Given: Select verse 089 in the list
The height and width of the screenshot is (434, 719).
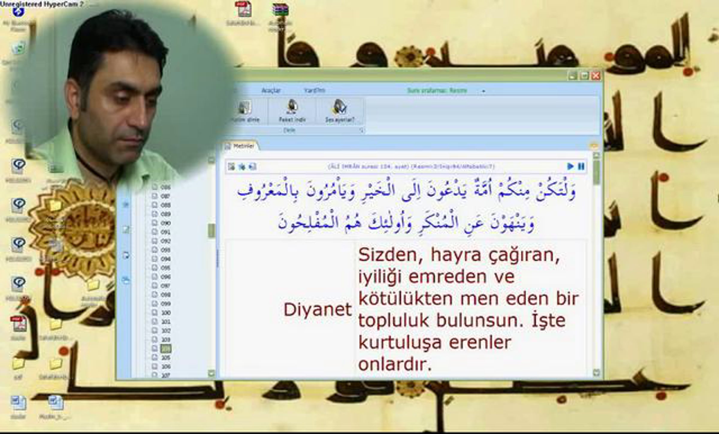Looking at the screenshot, I should [165, 214].
